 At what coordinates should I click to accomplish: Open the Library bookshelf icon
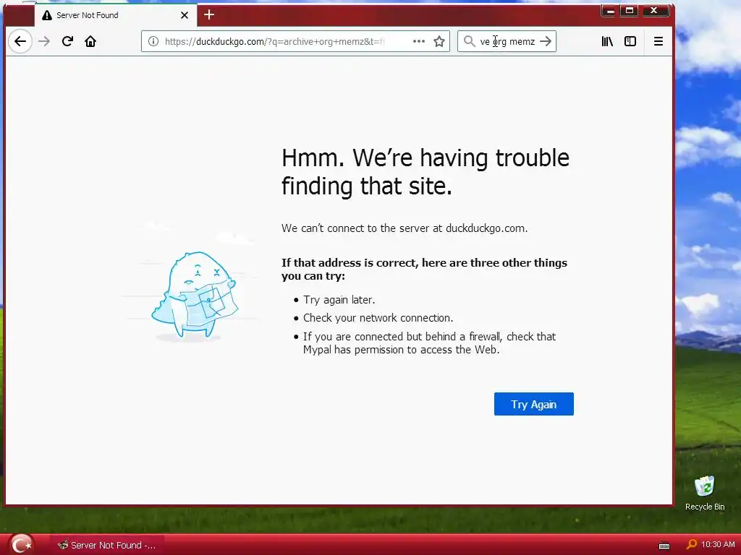[x=607, y=41]
